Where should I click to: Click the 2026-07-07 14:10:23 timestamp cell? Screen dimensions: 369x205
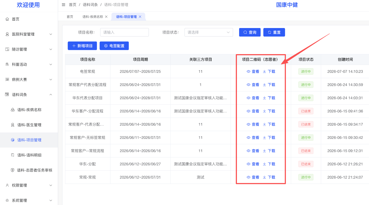pos(345,71)
